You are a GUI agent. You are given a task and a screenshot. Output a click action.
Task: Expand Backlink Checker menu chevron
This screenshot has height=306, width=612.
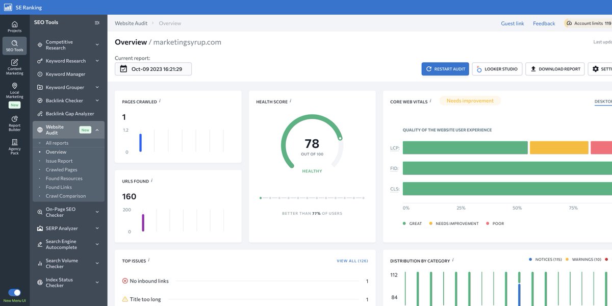tap(97, 100)
